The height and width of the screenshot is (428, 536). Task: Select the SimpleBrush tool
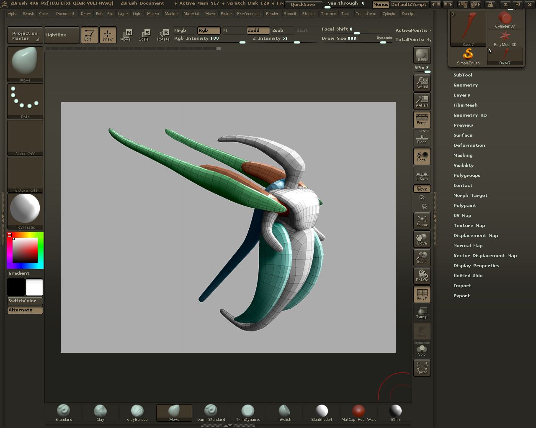point(468,56)
